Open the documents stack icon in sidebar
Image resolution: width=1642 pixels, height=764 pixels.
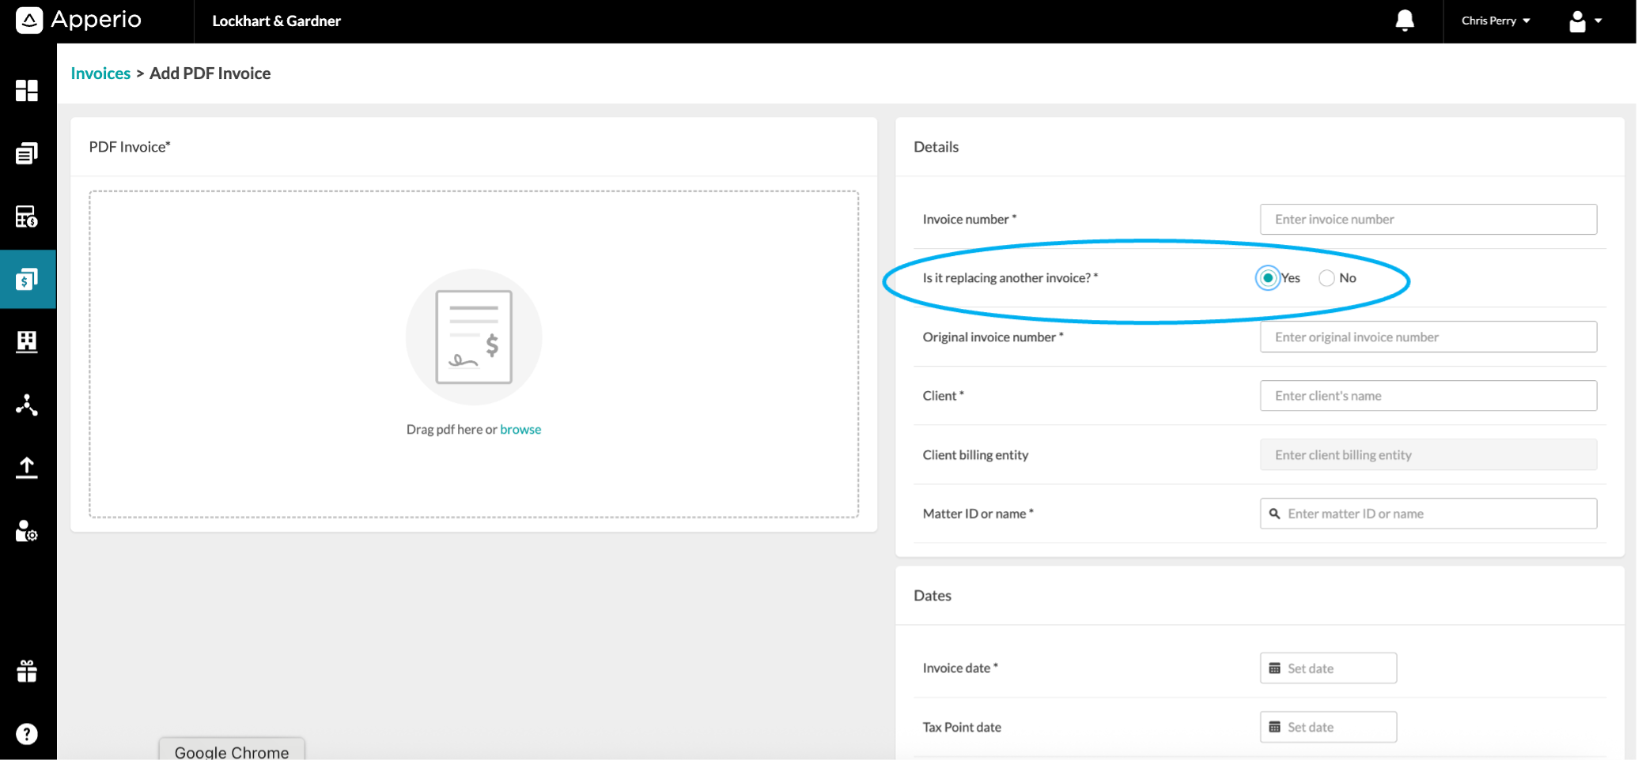[x=27, y=153]
